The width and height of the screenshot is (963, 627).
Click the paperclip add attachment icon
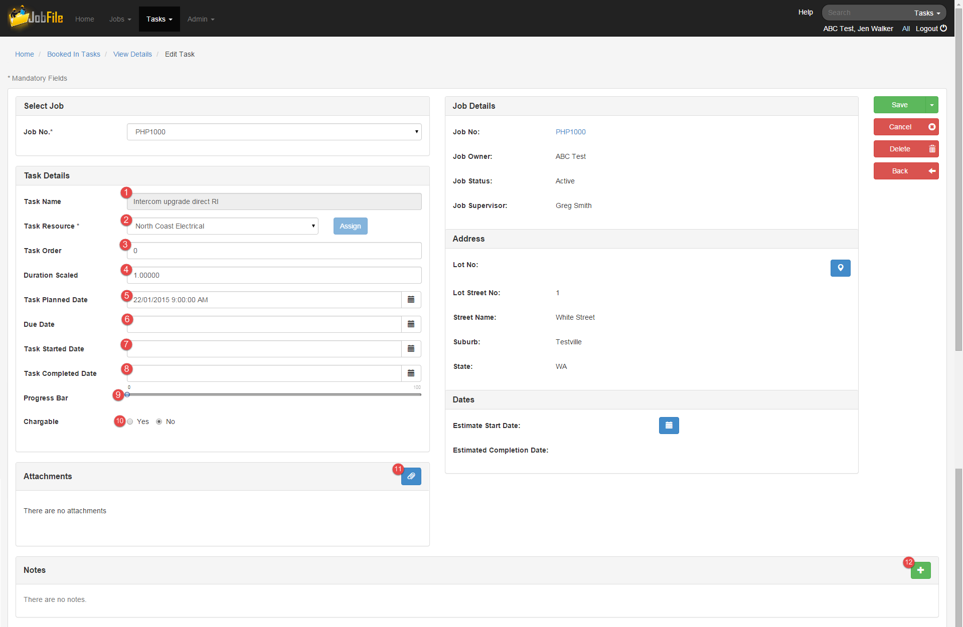pos(411,476)
